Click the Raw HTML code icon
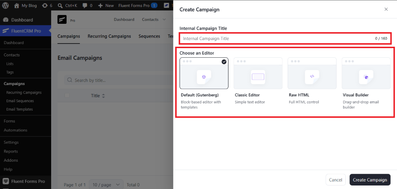Viewport: 397px width, 189px height. pyautogui.click(x=312, y=76)
